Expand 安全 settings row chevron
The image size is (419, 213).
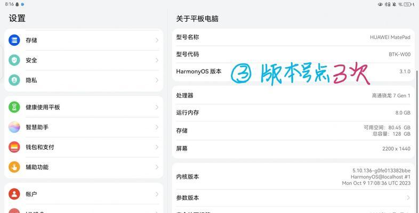[x=157, y=60]
